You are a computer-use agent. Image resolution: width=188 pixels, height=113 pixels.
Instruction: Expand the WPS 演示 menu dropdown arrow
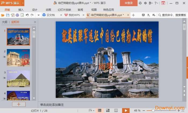click(23, 3)
